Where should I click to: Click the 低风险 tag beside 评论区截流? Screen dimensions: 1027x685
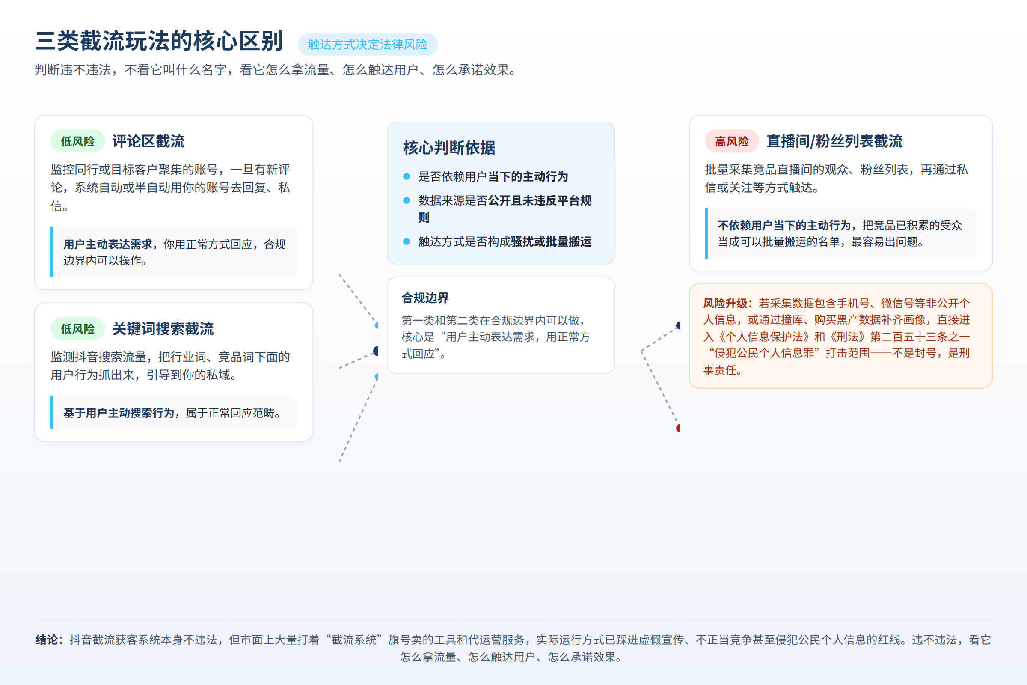(x=78, y=141)
